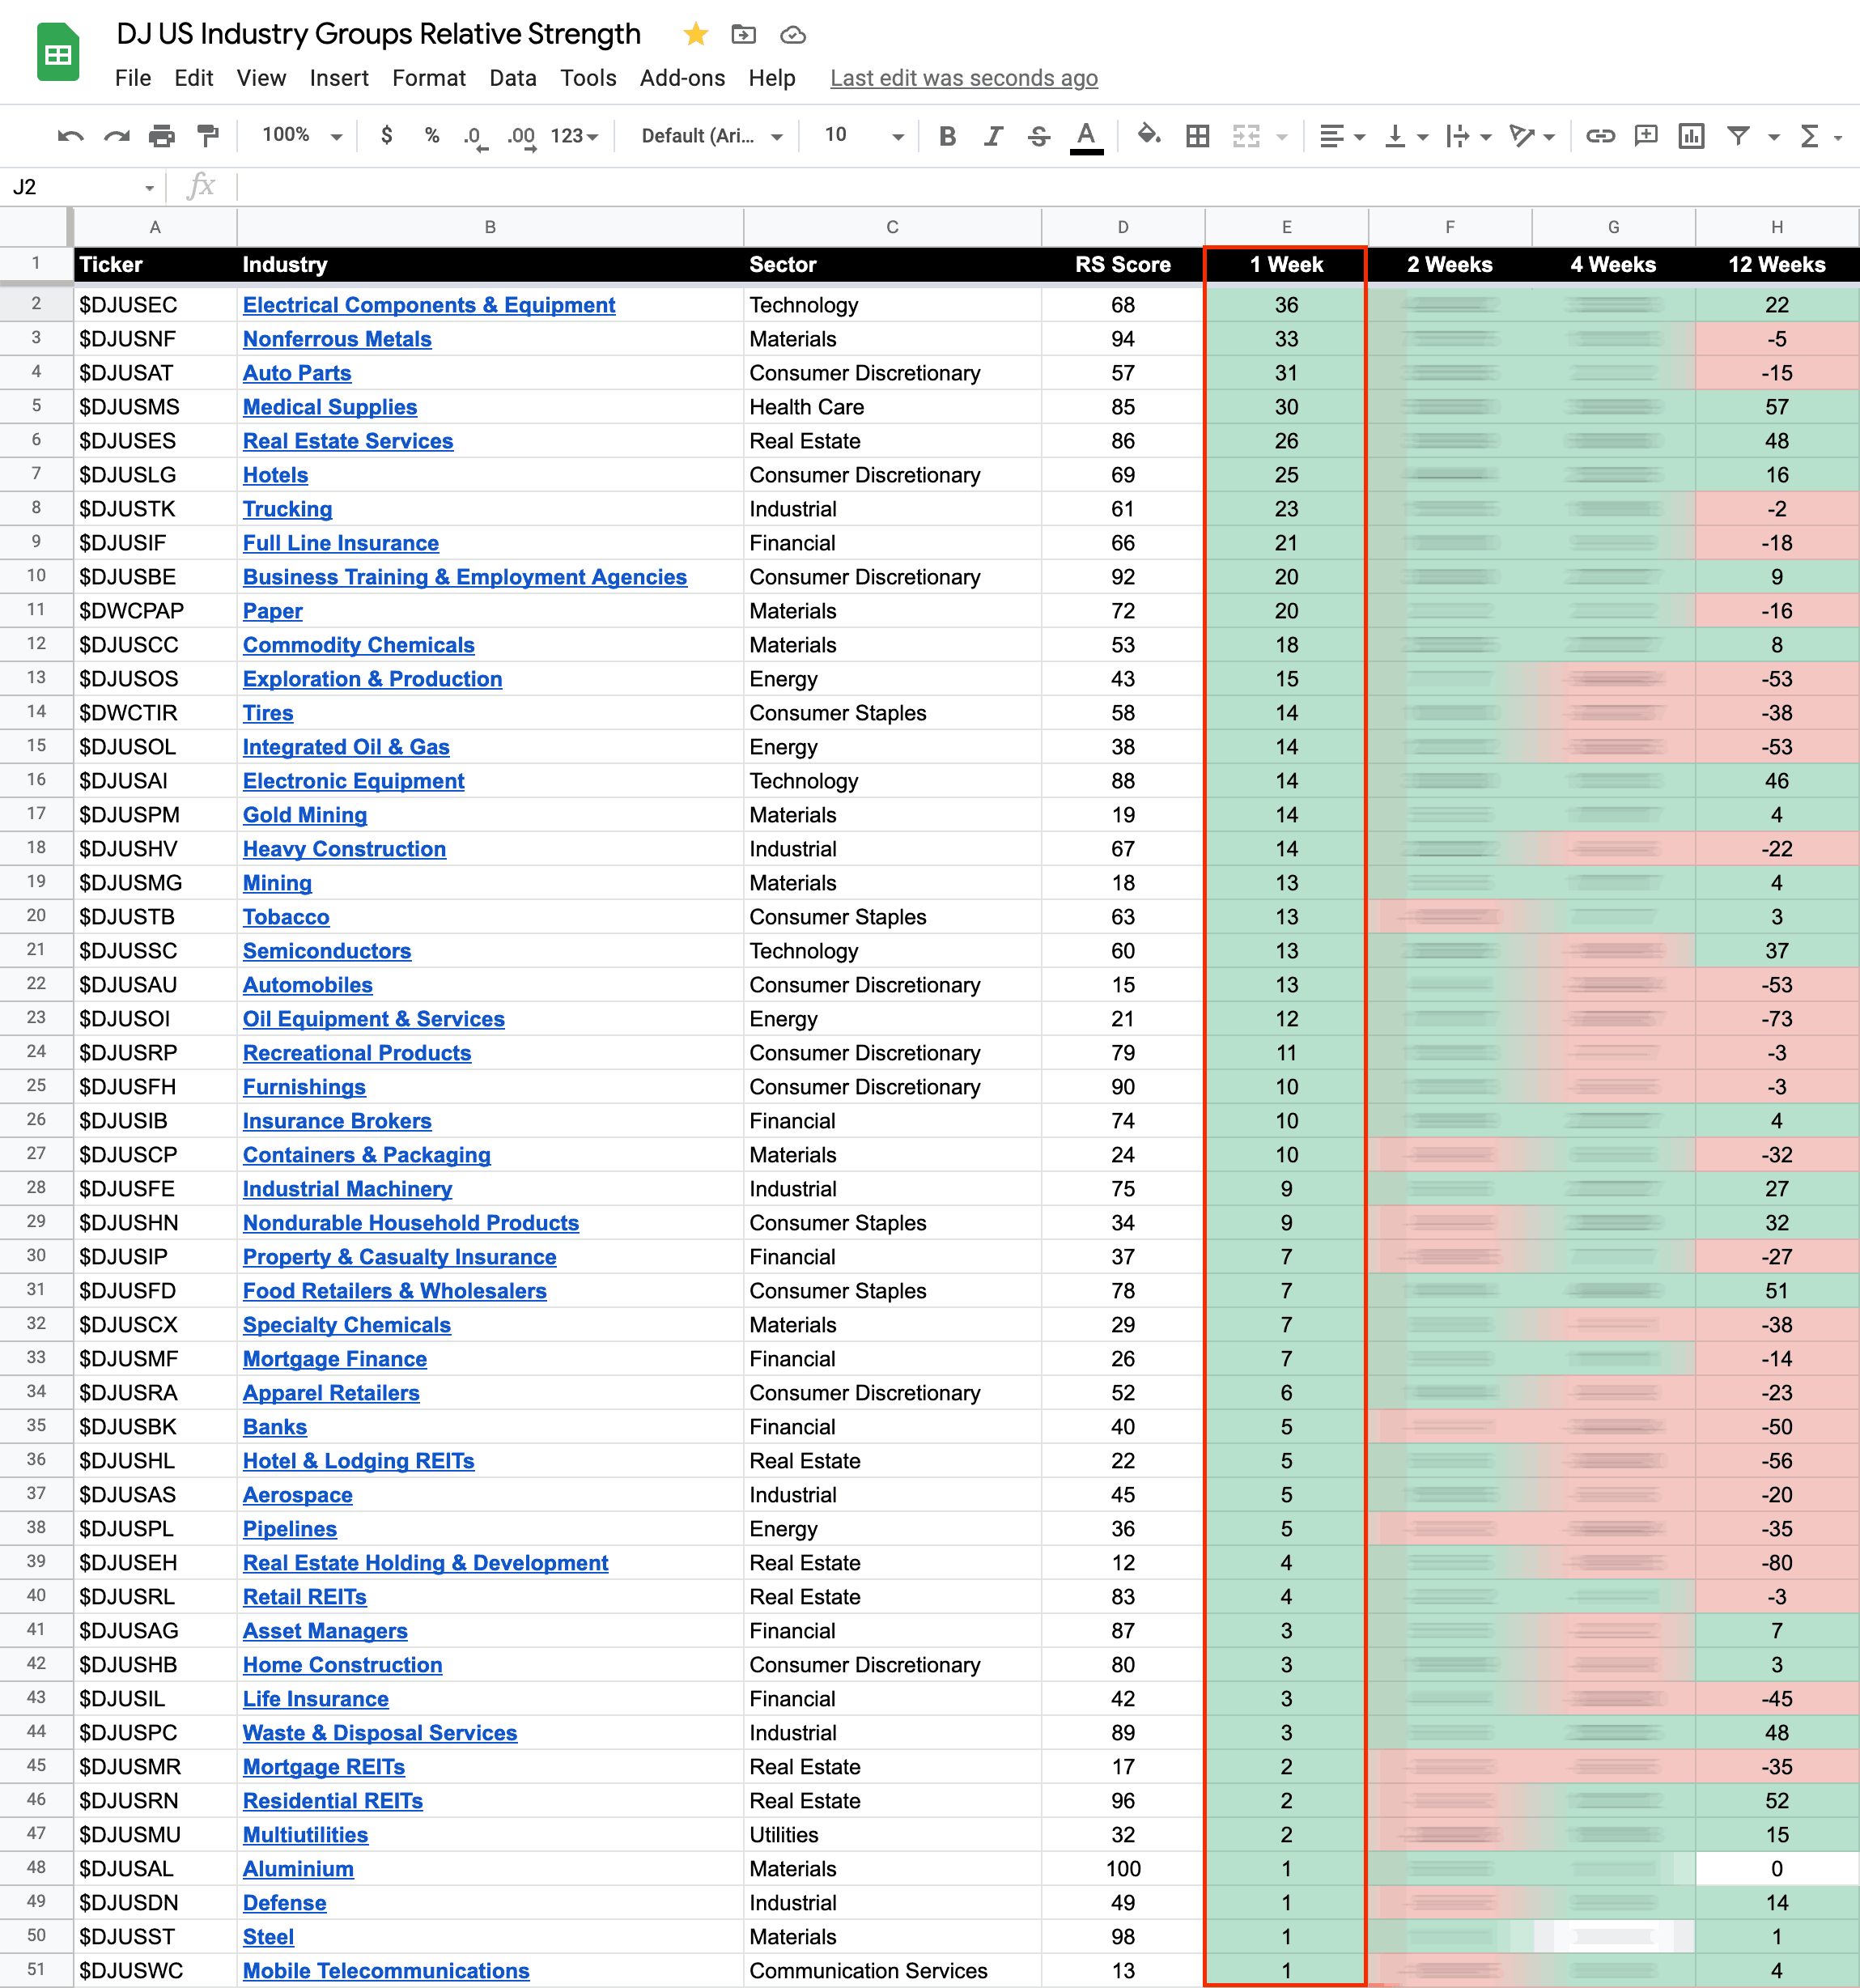
Task: Open the File menu
Action: 133,78
